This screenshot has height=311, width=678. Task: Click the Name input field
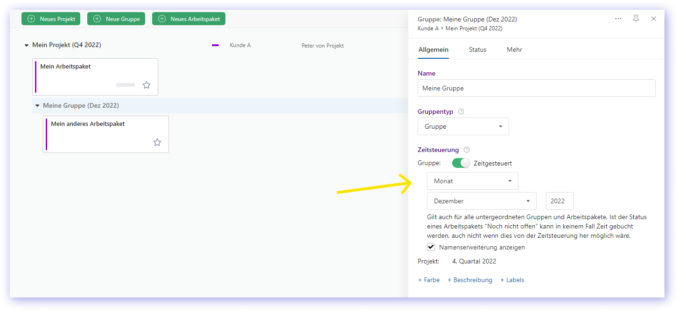536,88
